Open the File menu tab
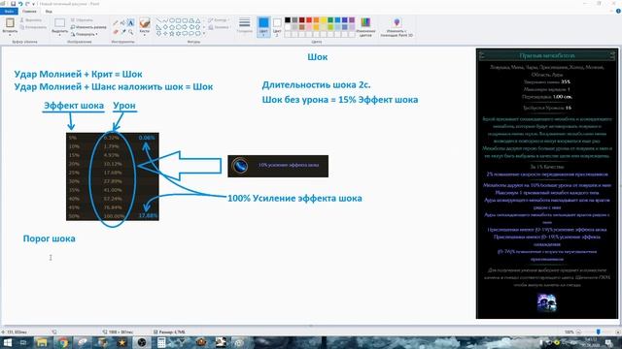This screenshot has height=349, width=622. coord(9,11)
